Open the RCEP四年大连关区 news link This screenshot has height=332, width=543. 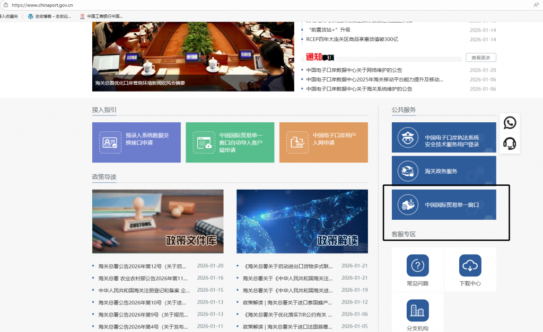(352, 39)
